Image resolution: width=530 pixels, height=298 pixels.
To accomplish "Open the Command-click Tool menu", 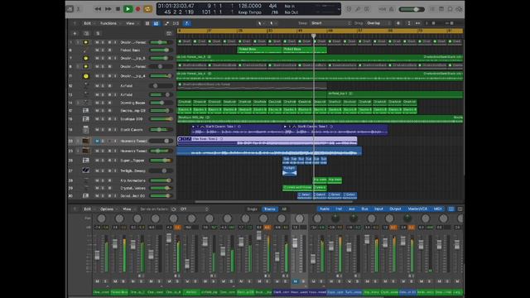I will (x=272, y=23).
